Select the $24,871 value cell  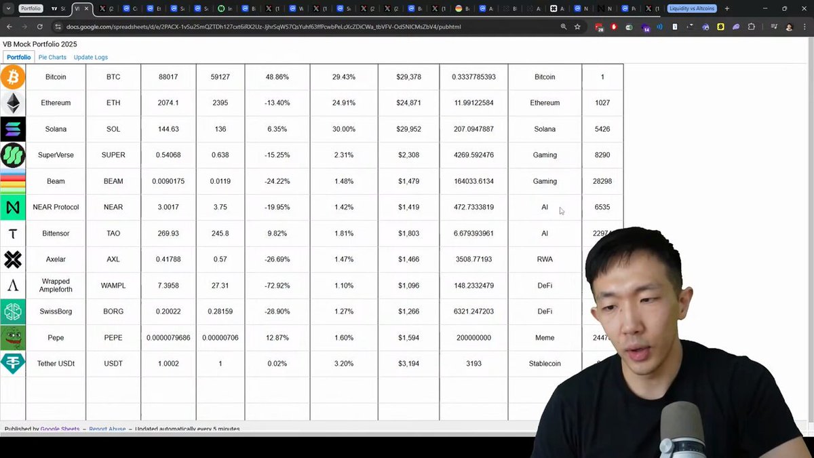coord(408,103)
